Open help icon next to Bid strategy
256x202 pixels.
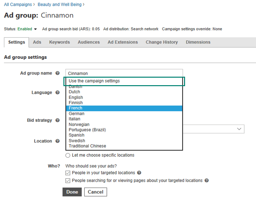pos(58,120)
